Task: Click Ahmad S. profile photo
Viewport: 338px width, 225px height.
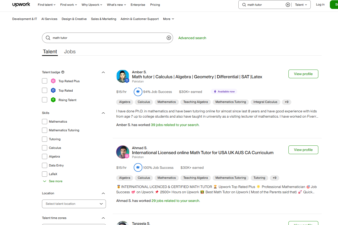Action: [x=123, y=152]
